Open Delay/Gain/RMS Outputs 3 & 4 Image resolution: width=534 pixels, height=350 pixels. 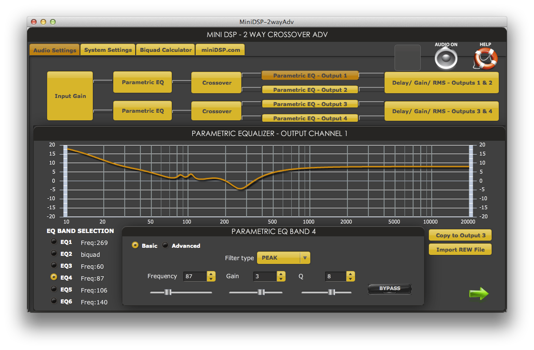442,111
